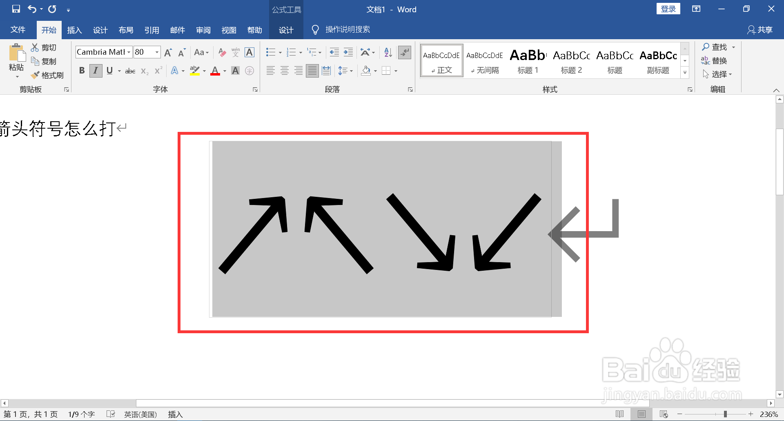Switch to the 引用 References tab

(152, 30)
